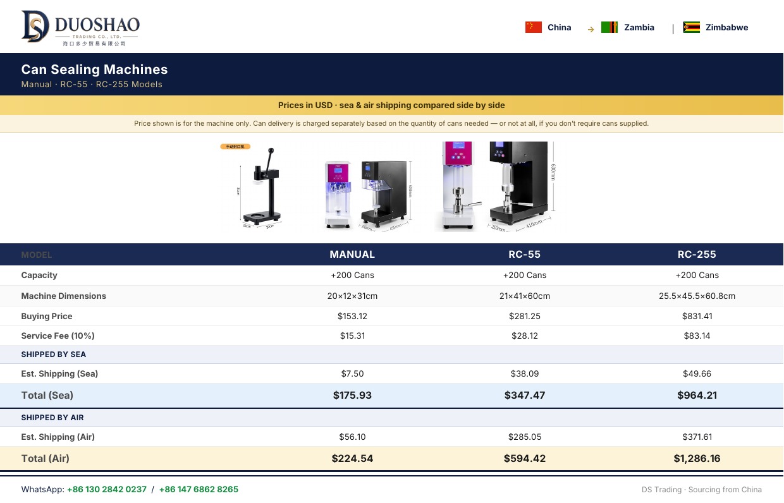Click the $1,286.16 air total
Image resolution: width=784 pixels, height=503 pixels.
[x=697, y=459]
